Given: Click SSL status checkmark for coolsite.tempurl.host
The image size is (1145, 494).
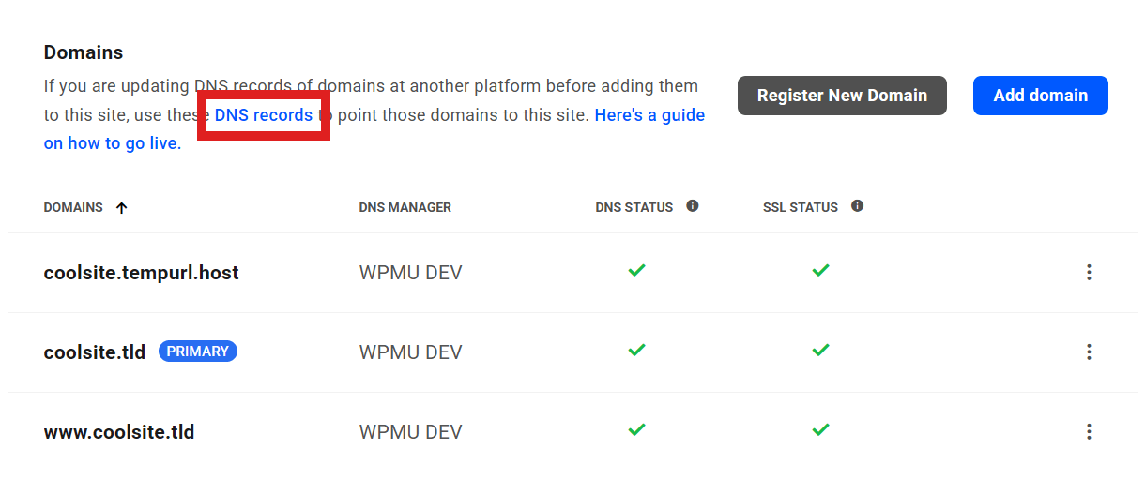Looking at the screenshot, I should pos(820,271).
